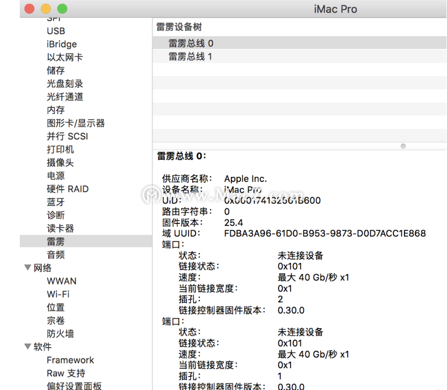Minimize the window with the yellow button
This screenshot has height=390, width=447.
[45, 9]
